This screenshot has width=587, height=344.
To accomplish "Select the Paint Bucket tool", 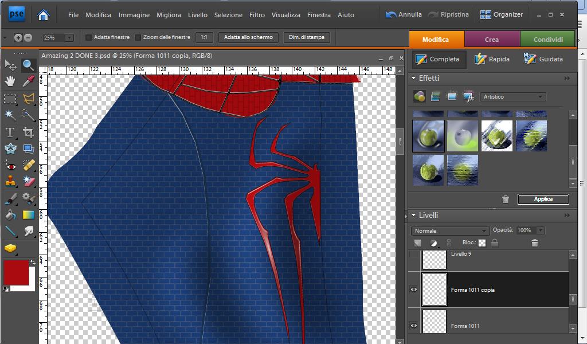I will coord(10,215).
